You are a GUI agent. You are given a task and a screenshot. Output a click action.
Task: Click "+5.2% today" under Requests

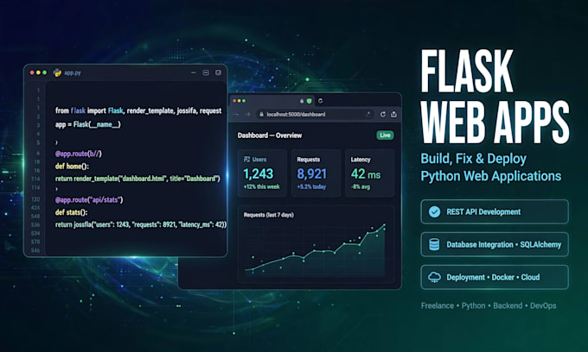(311, 186)
